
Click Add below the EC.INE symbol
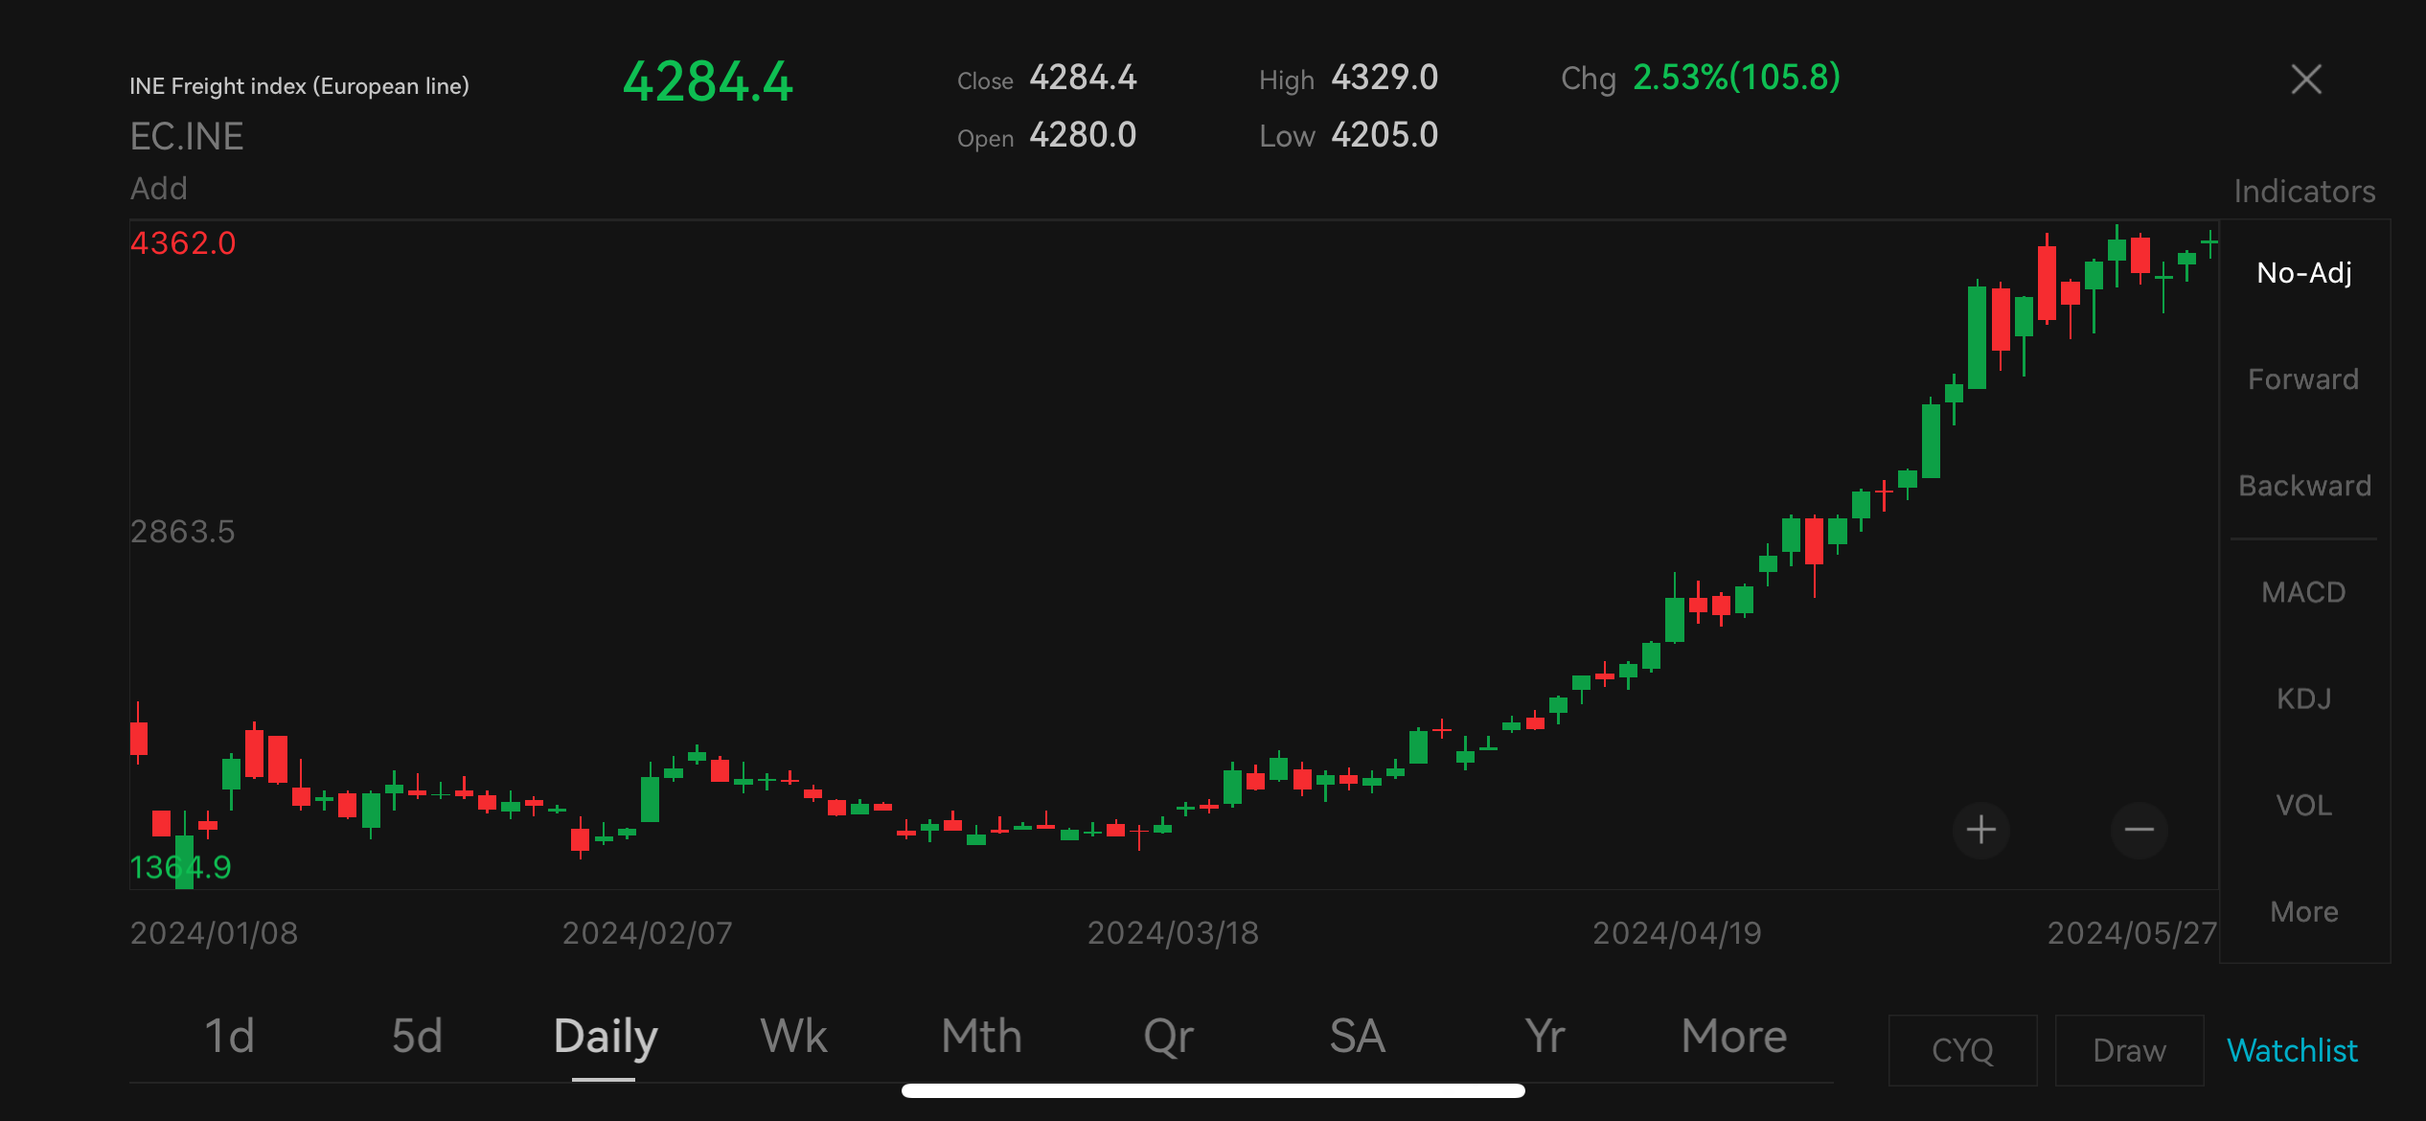pyautogui.click(x=159, y=189)
